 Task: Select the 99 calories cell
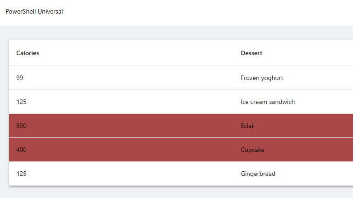click(x=20, y=78)
